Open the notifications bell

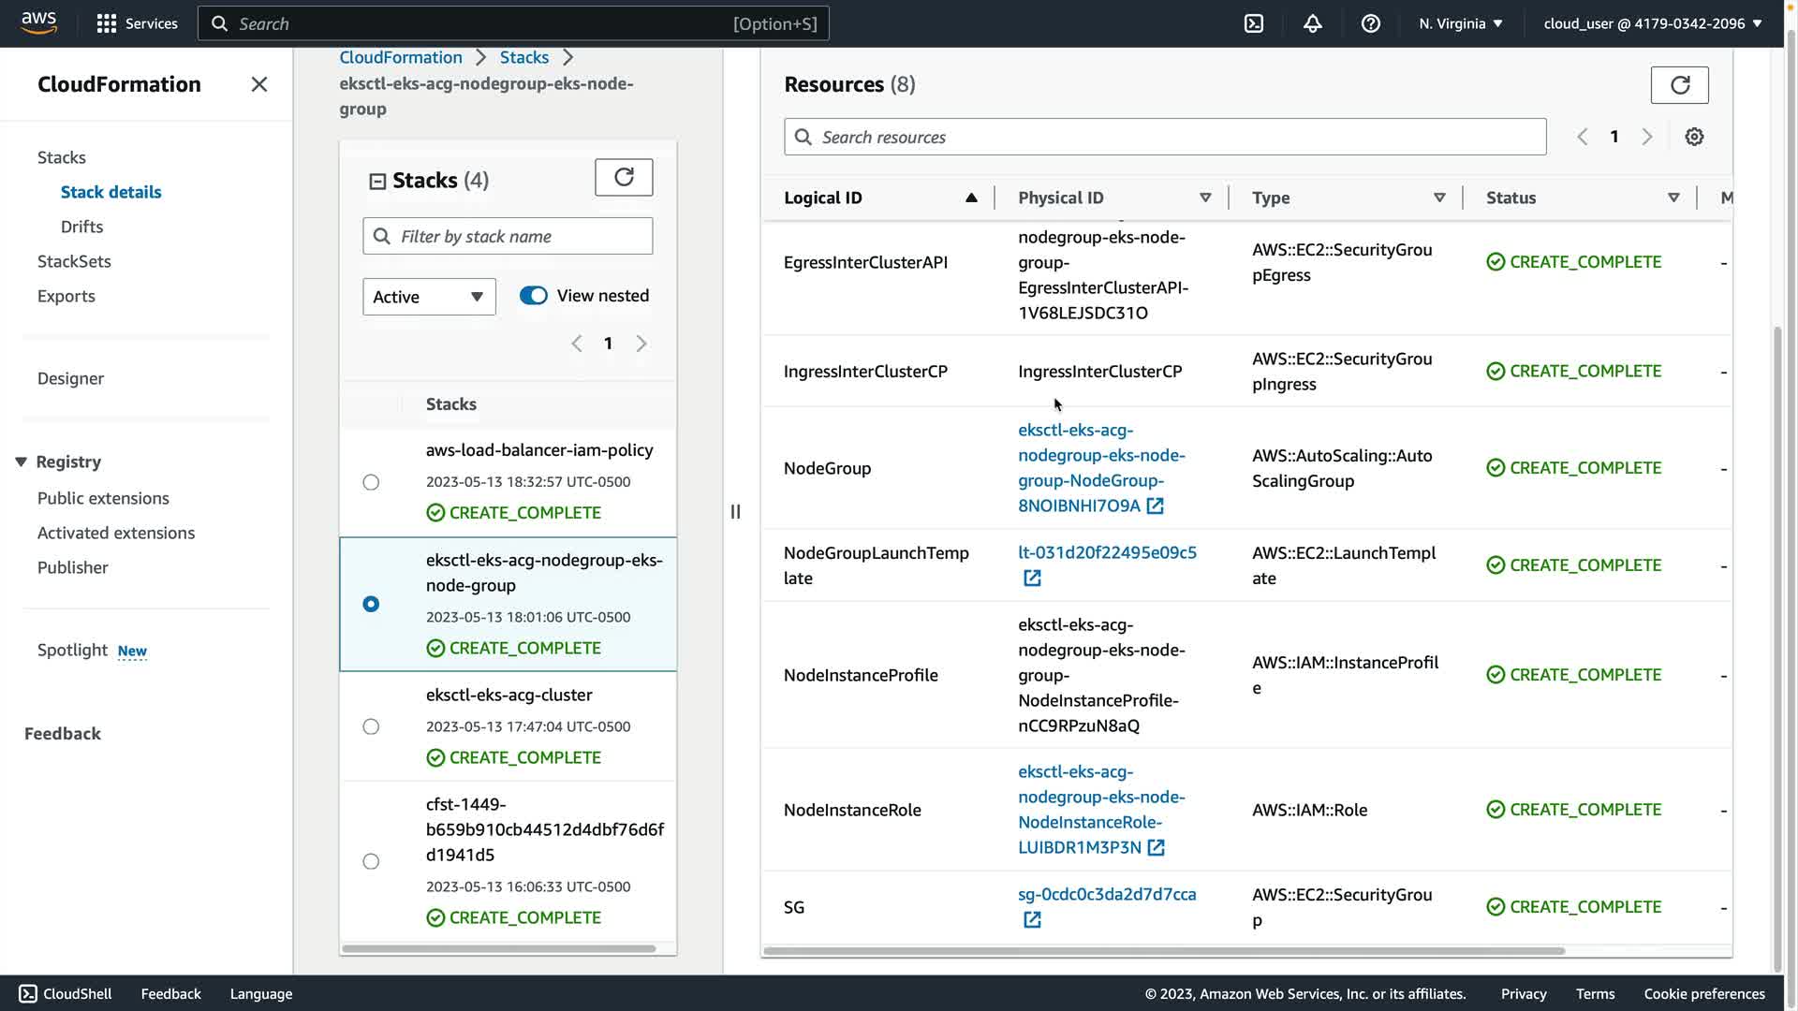click(1312, 23)
